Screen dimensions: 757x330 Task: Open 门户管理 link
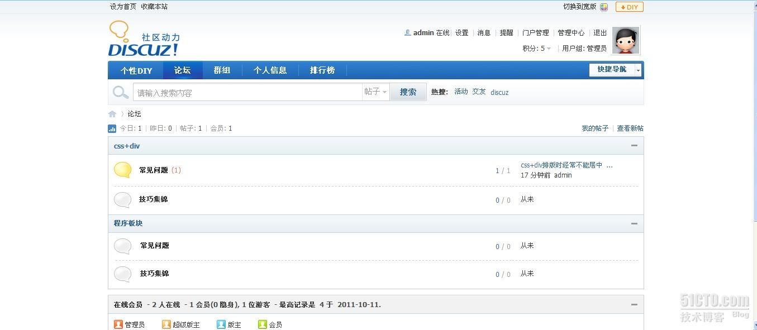[536, 33]
